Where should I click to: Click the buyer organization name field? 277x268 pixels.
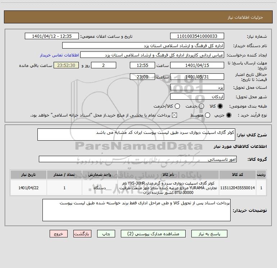[143, 45]
